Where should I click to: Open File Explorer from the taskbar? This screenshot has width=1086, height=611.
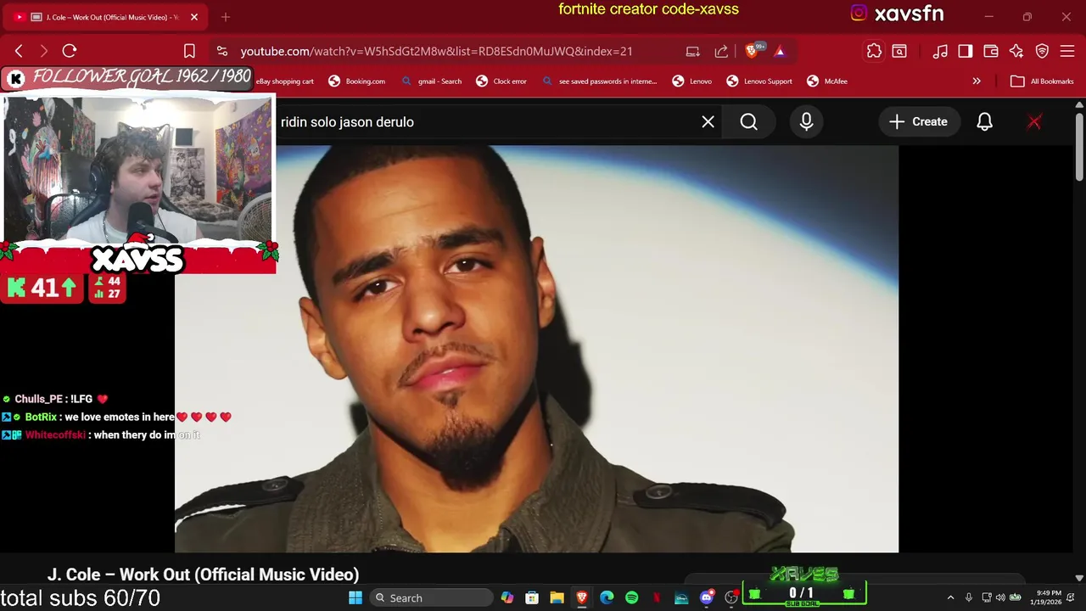click(557, 598)
